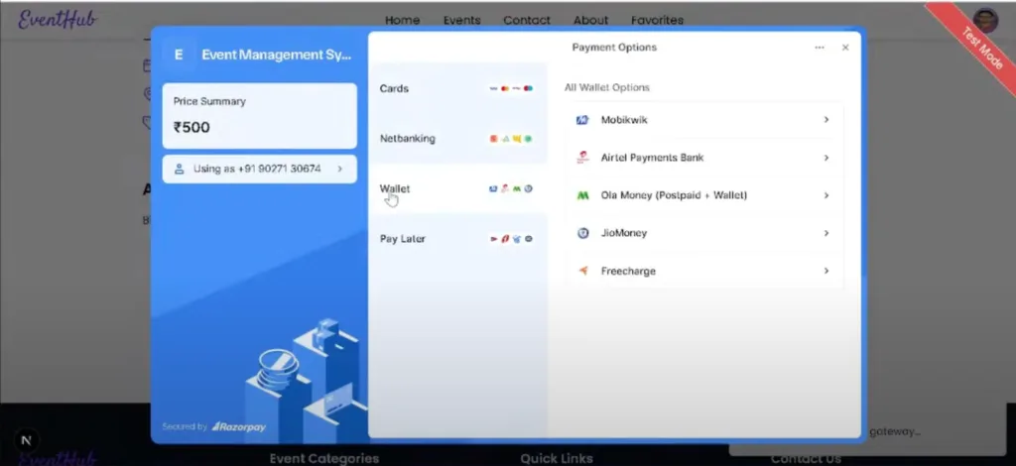Choose JioMoney wallet option
1016x466 pixels.
pos(704,233)
